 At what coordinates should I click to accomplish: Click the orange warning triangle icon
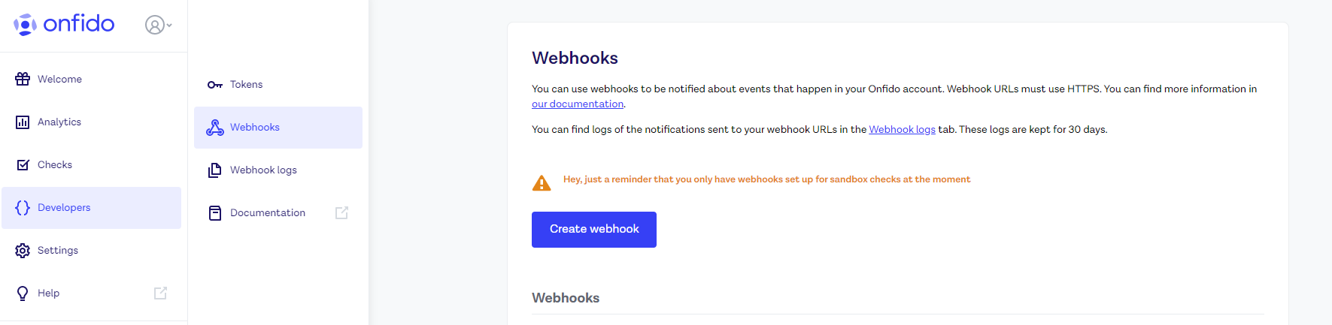pos(542,182)
